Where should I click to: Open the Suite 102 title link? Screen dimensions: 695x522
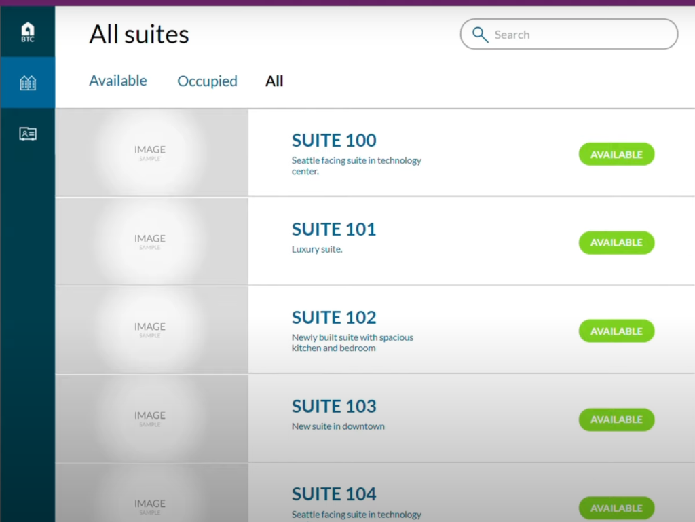pos(334,317)
